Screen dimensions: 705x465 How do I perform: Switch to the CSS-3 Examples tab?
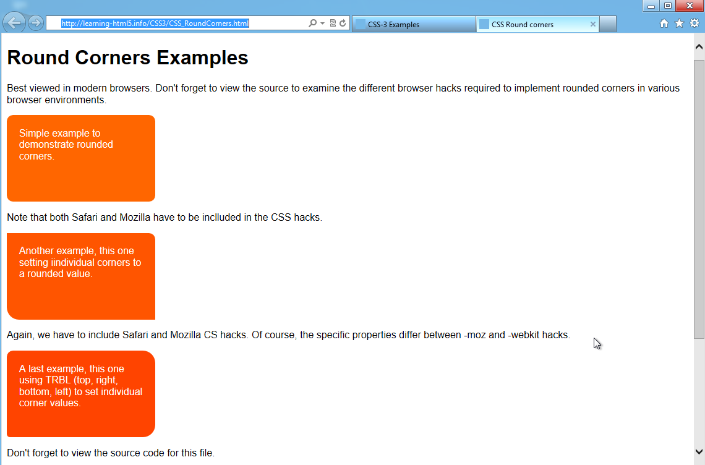[414, 24]
